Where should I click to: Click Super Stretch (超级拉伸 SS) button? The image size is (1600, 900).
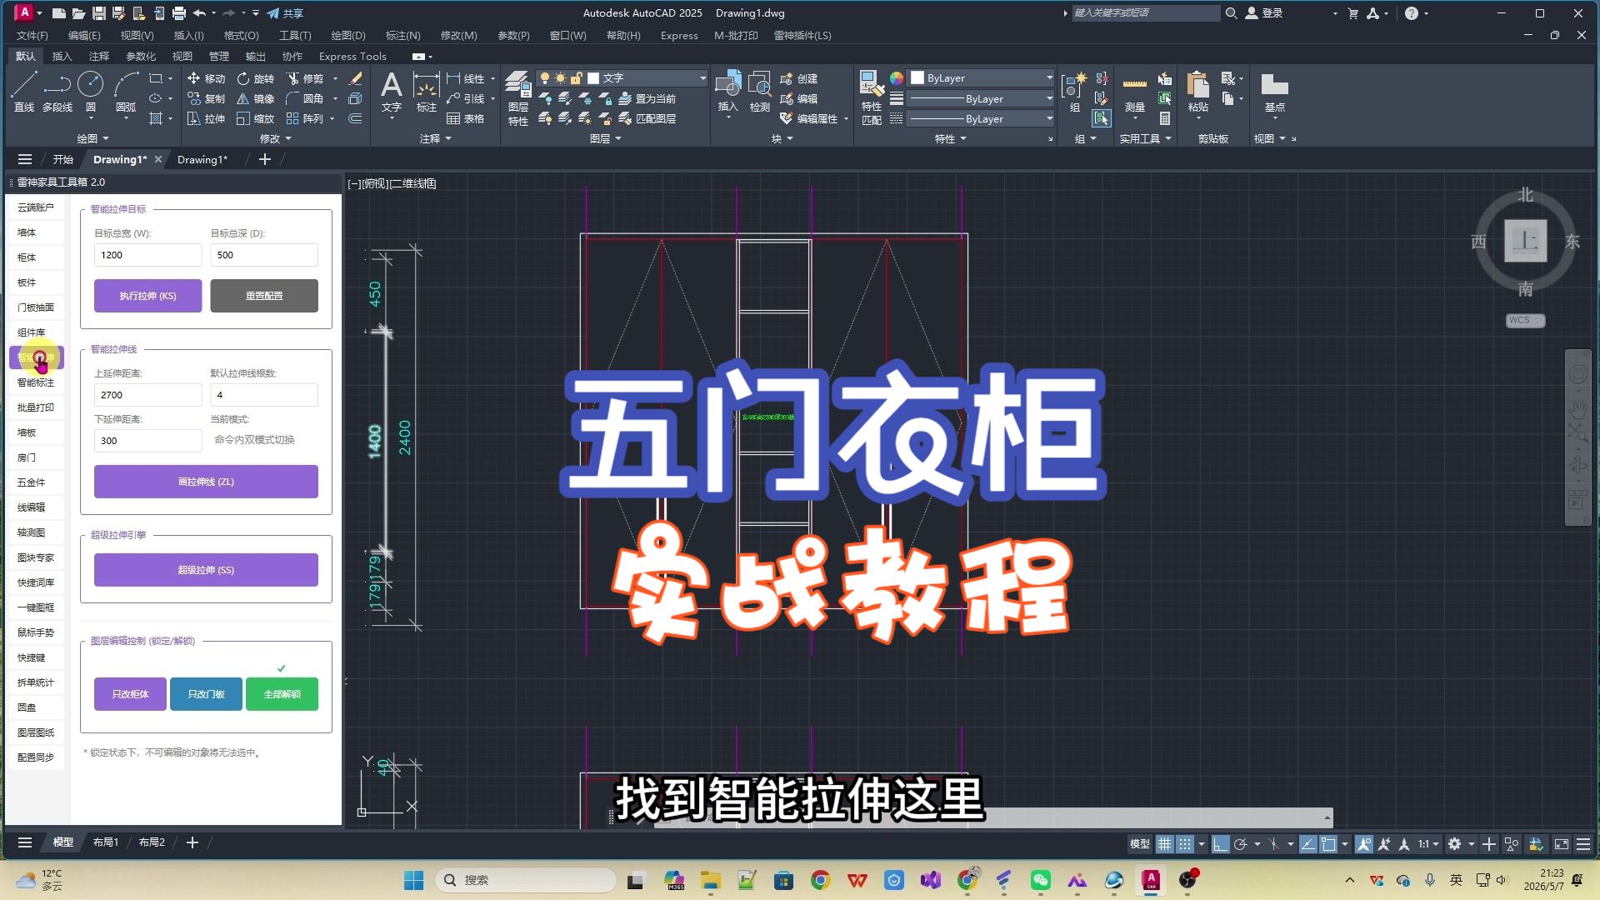coord(206,570)
